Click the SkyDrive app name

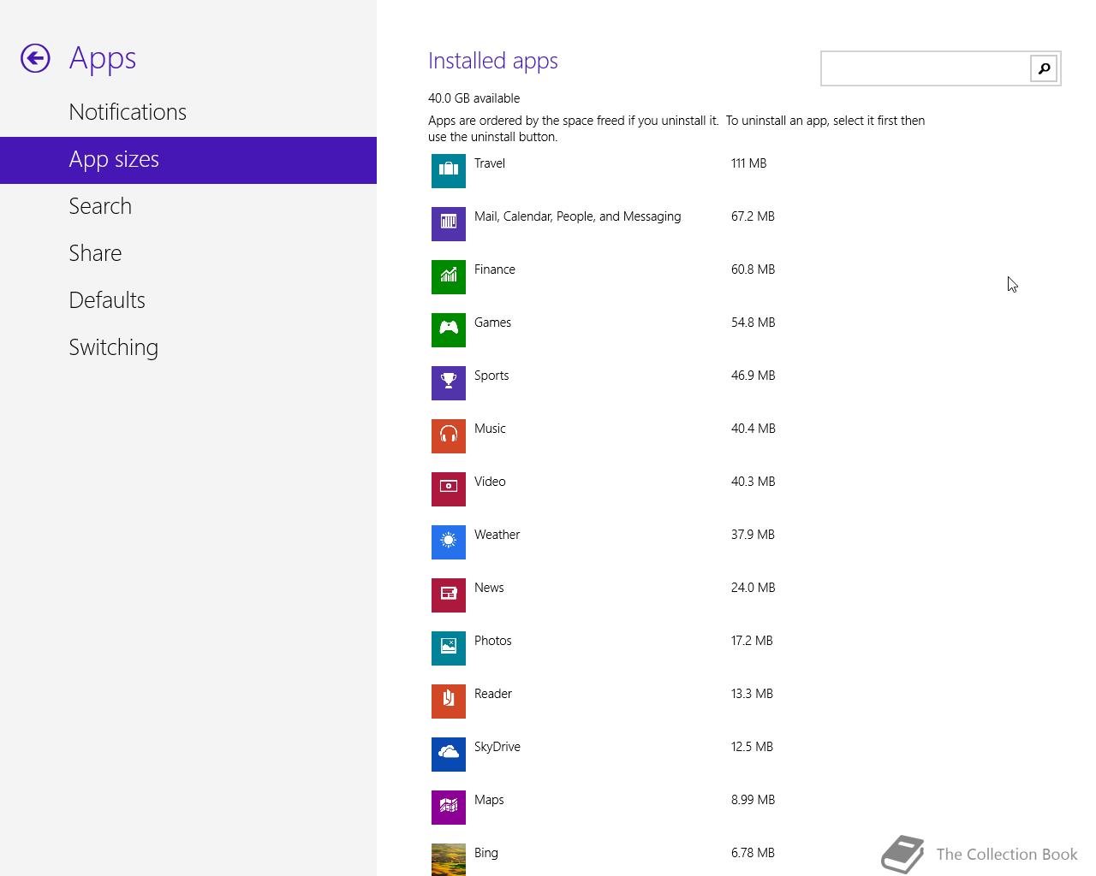pyautogui.click(x=497, y=747)
